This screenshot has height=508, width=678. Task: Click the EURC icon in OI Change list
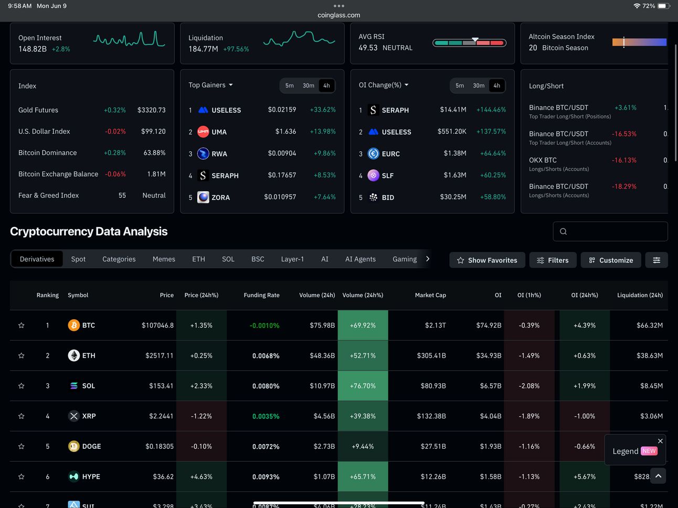point(373,154)
